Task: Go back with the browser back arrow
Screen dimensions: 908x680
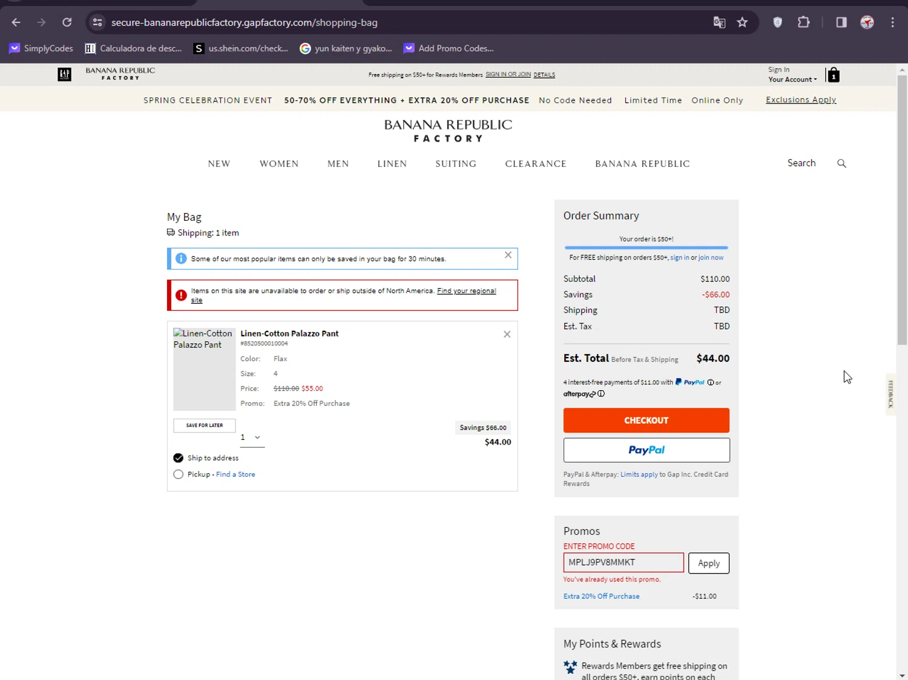Action: (x=16, y=22)
